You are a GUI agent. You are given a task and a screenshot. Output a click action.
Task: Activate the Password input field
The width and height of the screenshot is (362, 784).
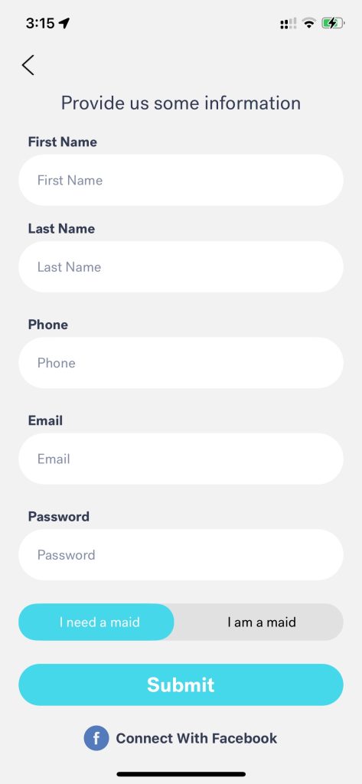[181, 555]
